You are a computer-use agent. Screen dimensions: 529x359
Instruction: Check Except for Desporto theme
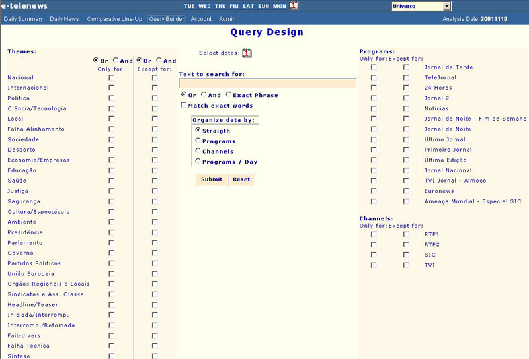pos(155,150)
